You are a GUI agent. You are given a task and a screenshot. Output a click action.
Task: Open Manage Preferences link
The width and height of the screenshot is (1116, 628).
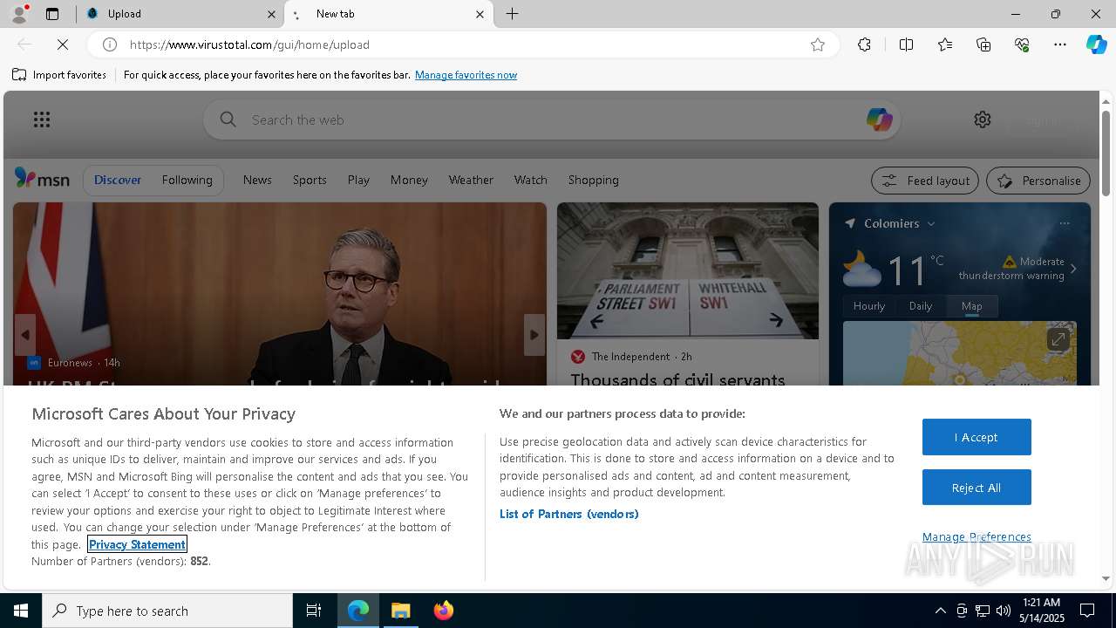click(976, 536)
